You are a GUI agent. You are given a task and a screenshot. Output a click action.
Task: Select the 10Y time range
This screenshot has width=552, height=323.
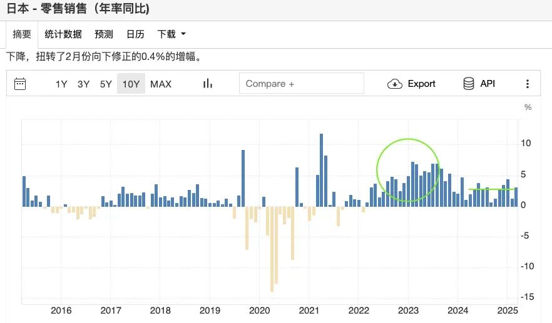[x=131, y=84]
